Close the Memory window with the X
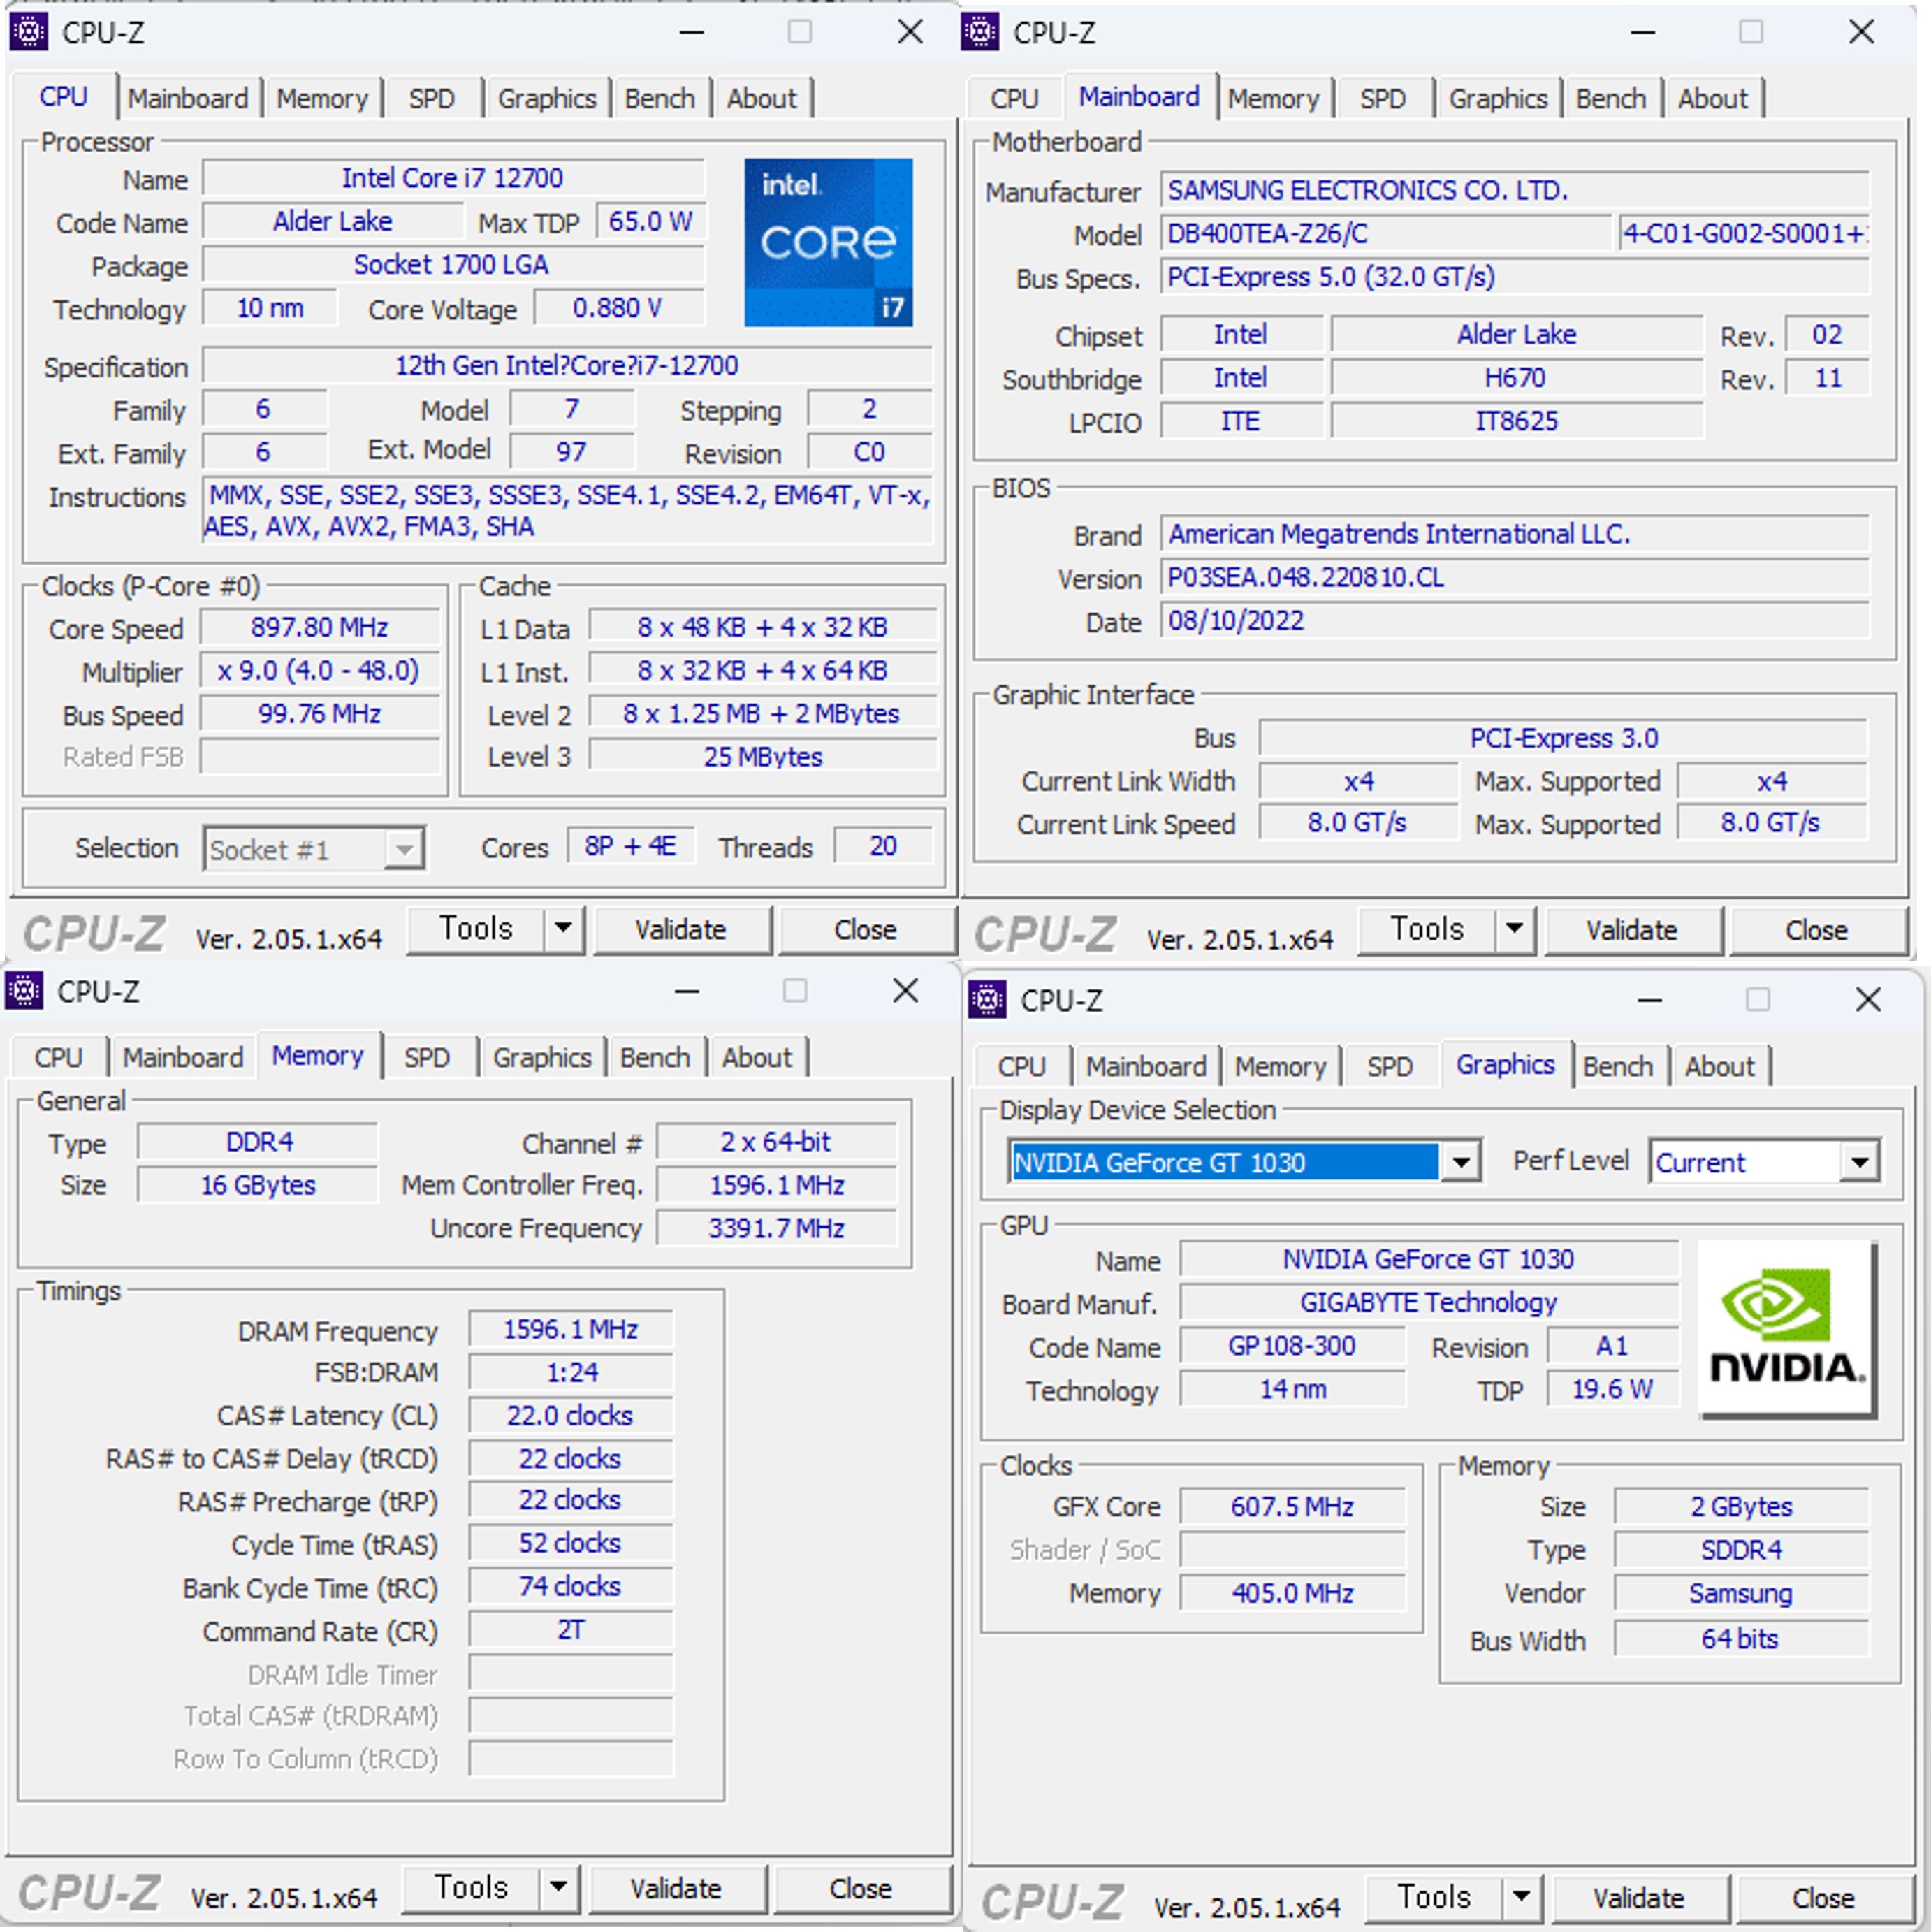 coord(905,991)
